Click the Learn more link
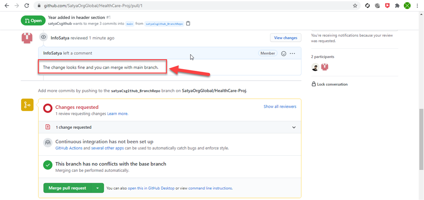424x200 pixels. [118, 113]
